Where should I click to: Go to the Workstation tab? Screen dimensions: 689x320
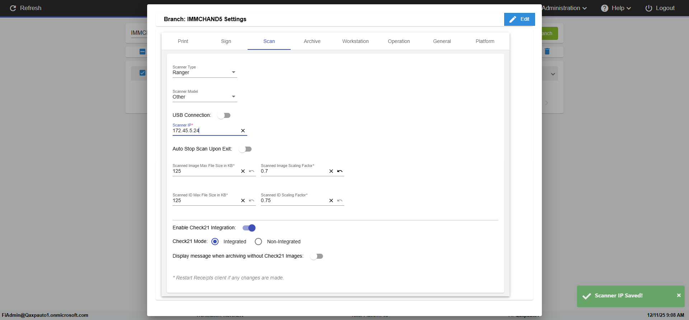[x=355, y=41]
